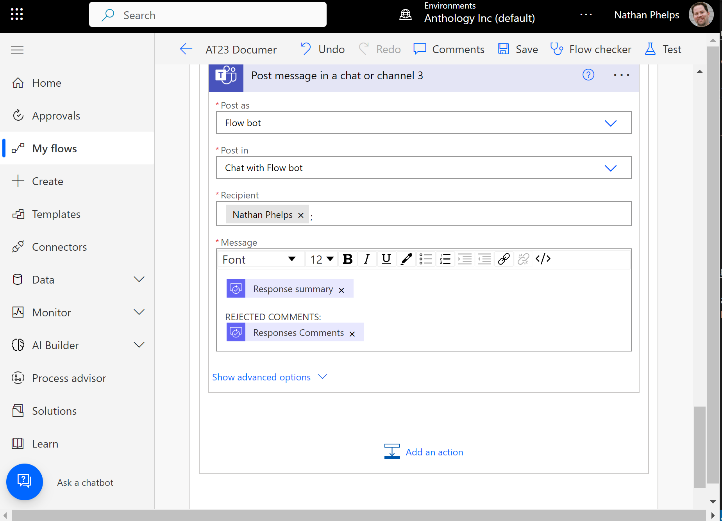Switch to HTML code view

click(543, 259)
